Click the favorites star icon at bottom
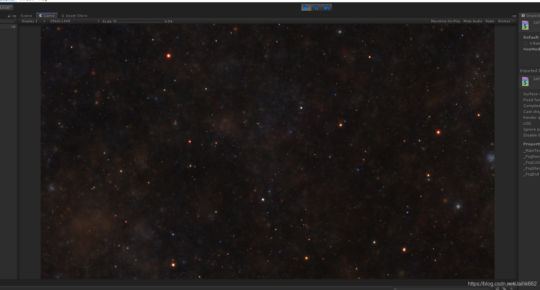This screenshot has width=540, height=290. coord(512,289)
